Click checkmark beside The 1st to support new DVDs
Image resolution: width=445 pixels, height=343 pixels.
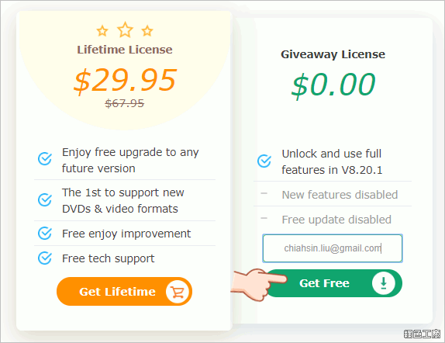(45, 199)
